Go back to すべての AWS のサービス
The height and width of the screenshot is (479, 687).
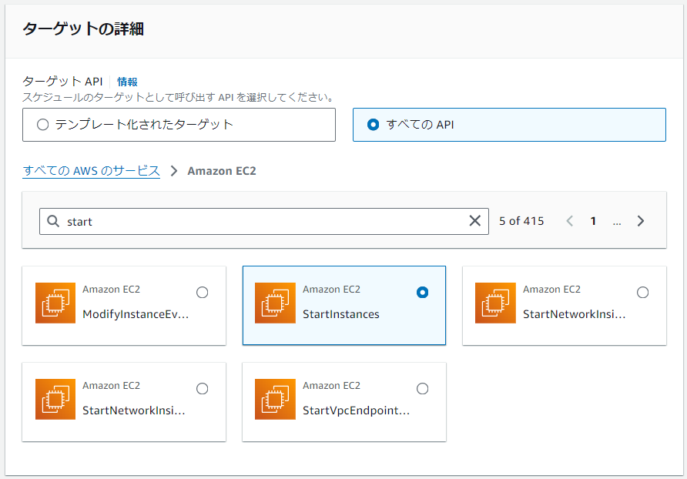coord(91,170)
